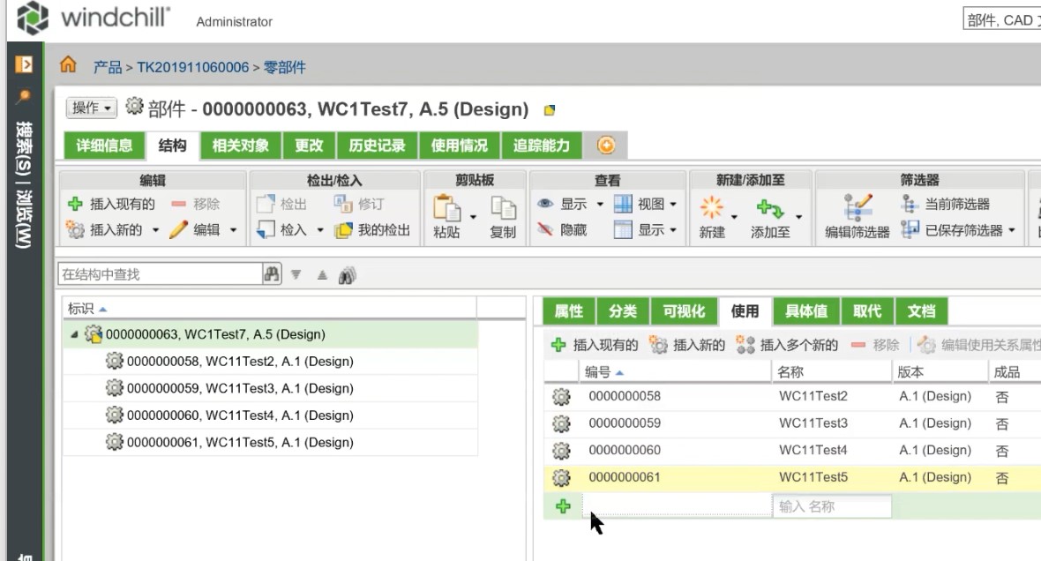This screenshot has height=561, width=1041.
Task: Click the search type box 部件, CAD
Action: click(1002, 20)
